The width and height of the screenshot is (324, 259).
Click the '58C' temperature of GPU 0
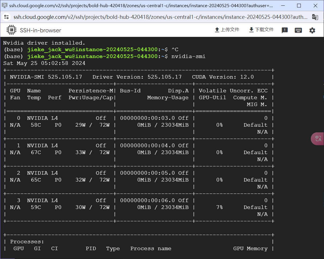coord(36,125)
